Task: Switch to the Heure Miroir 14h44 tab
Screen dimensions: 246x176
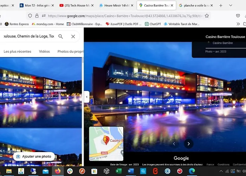Action: pos(114,5)
